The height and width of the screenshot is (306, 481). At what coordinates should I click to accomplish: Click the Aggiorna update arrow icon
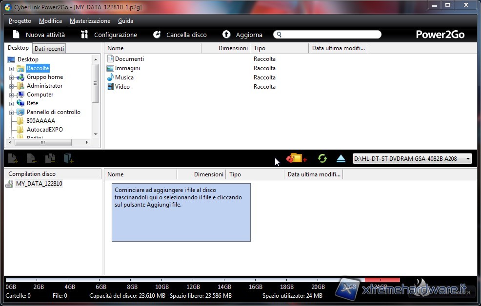point(226,35)
